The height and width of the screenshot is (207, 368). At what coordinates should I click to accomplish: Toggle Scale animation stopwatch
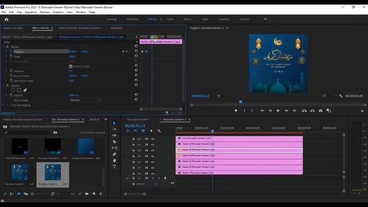11,56
